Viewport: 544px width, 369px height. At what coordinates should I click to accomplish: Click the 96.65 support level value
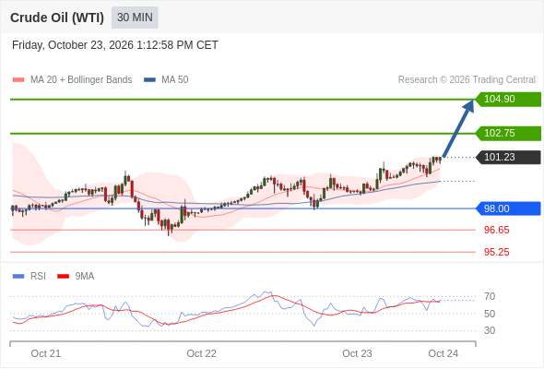coord(496,230)
